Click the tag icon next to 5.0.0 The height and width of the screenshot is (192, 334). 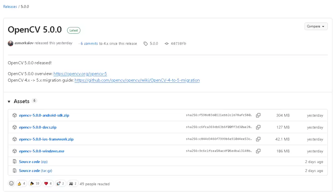point(145,44)
